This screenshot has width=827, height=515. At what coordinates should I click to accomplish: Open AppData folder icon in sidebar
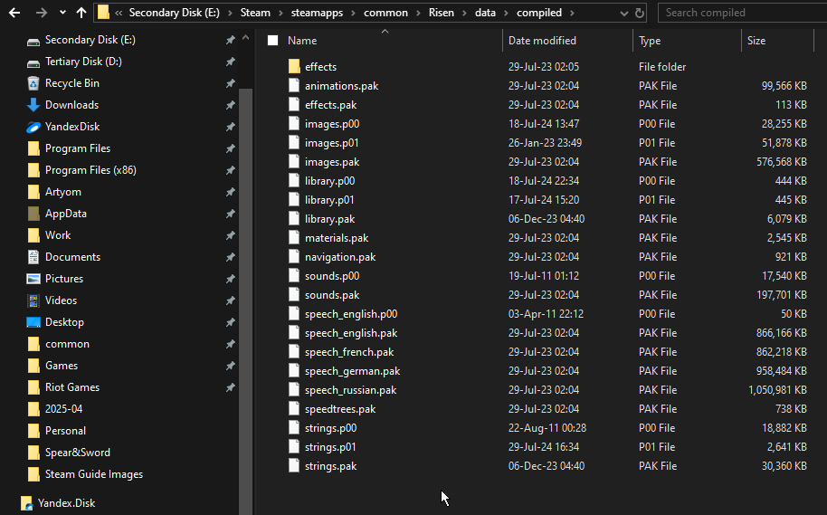point(33,214)
